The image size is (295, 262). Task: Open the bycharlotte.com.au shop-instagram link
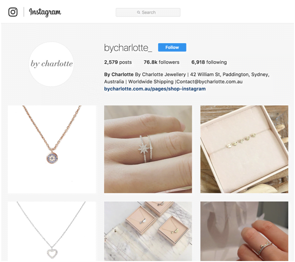[x=155, y=89]
